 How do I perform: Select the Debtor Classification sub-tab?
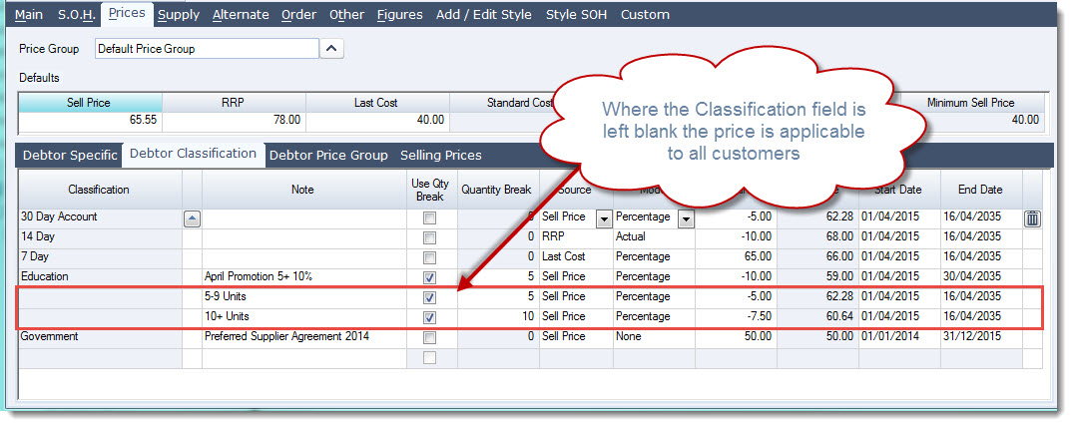tap(193, 155)
